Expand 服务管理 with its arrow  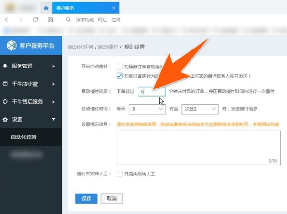point(53,66)
